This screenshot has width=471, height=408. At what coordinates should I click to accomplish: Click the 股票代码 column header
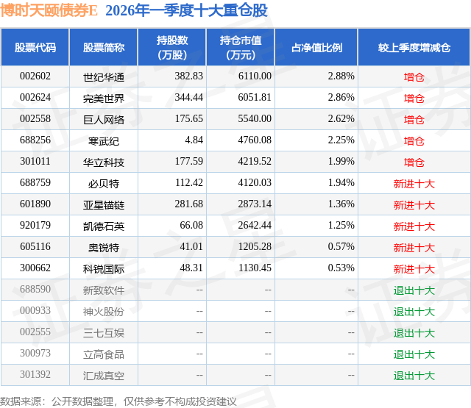(x=35, y=47)
